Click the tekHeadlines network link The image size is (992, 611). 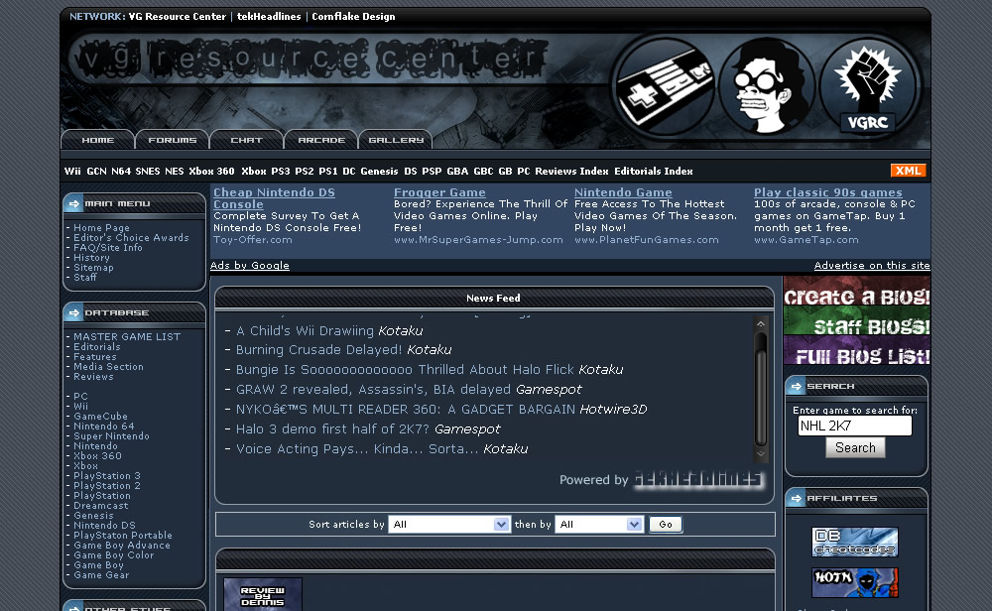point(269,17)
